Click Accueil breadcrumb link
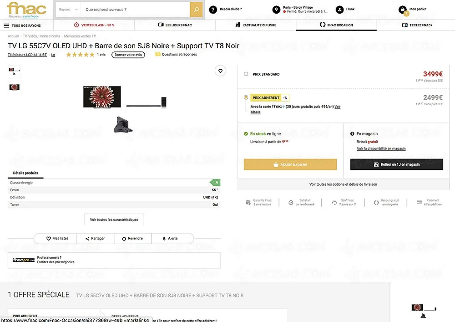The height and width of the screenshot is (322, 455). [13, 36]
